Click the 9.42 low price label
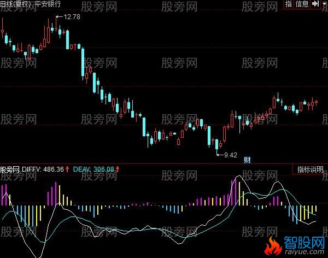The width and height of the screenshot is (328, 258). (231, 155)
